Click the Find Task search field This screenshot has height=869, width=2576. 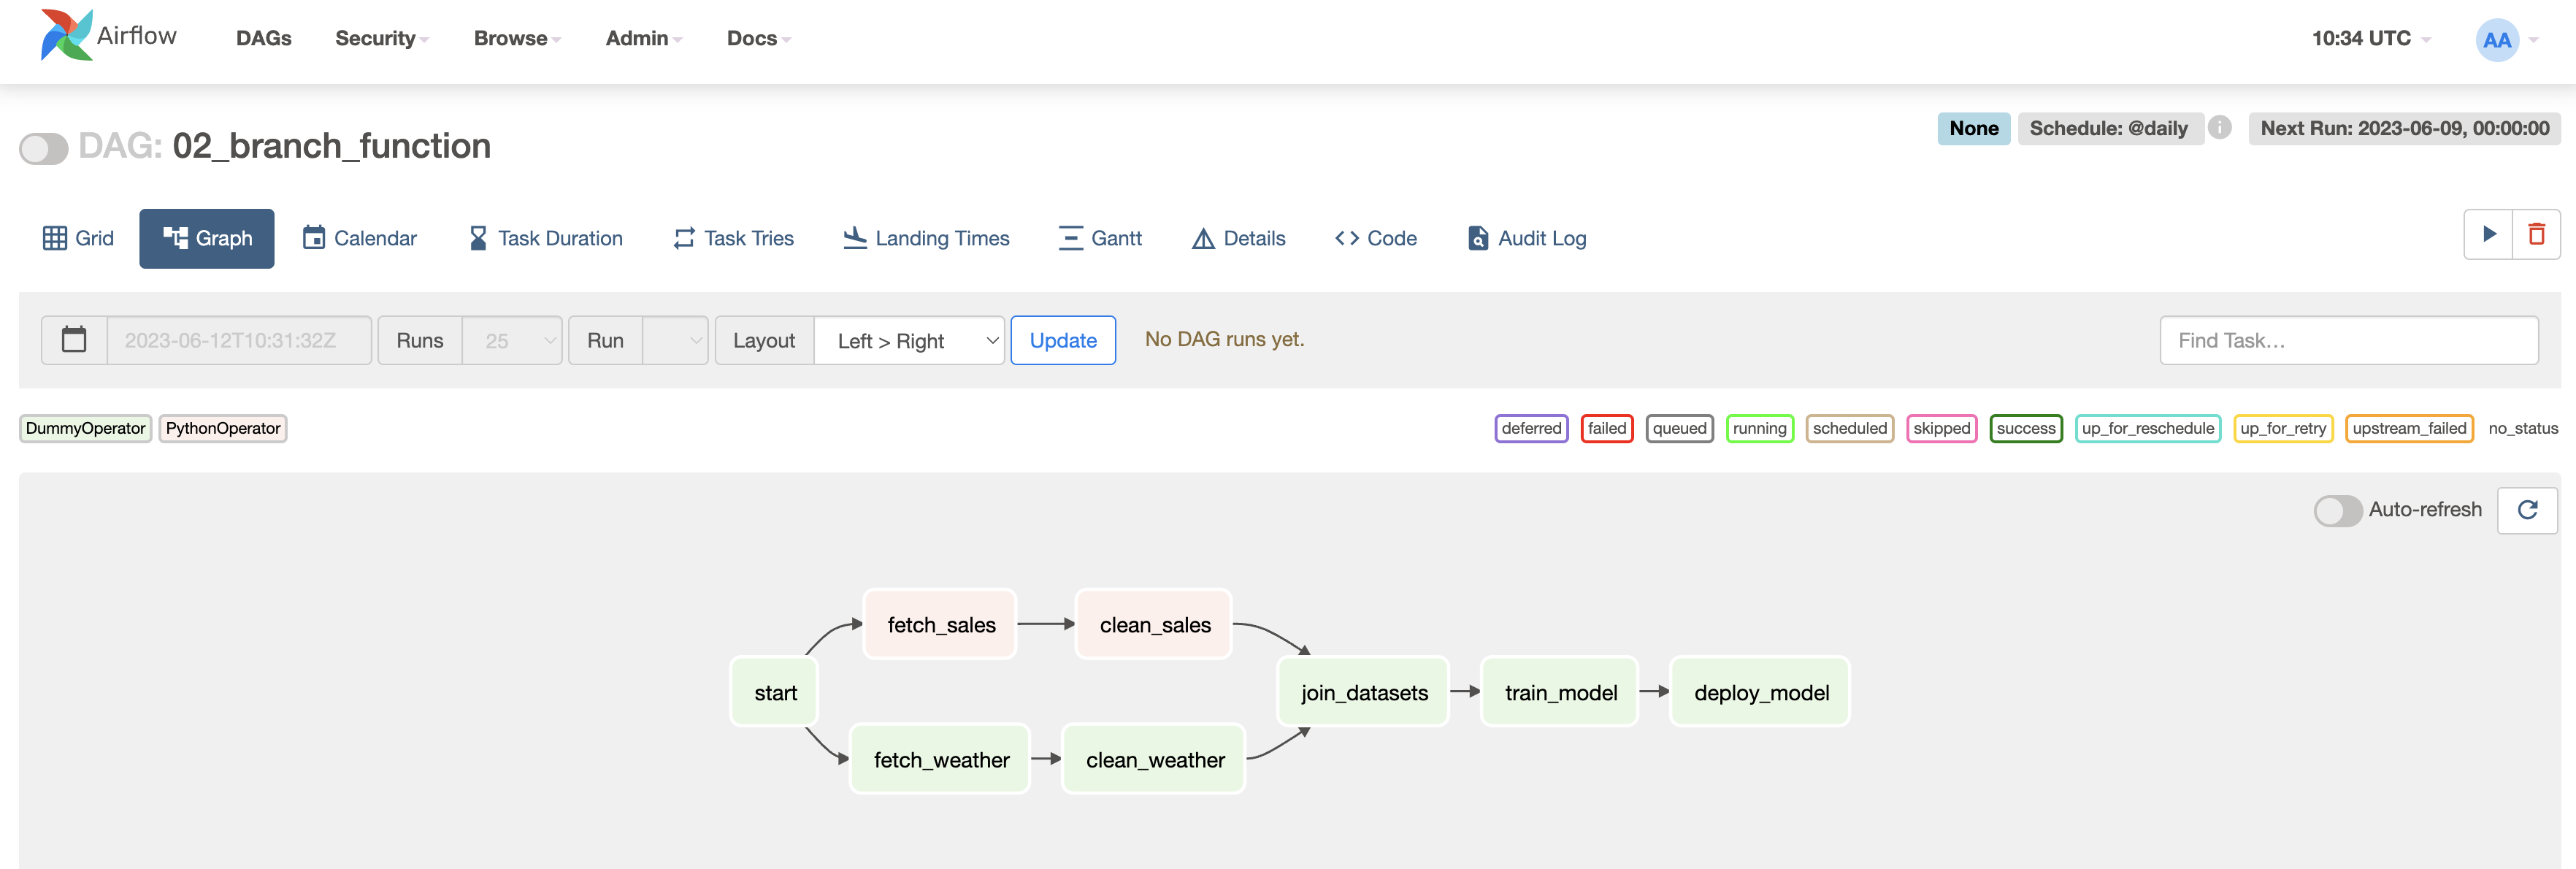click(x=2348, y=341)
